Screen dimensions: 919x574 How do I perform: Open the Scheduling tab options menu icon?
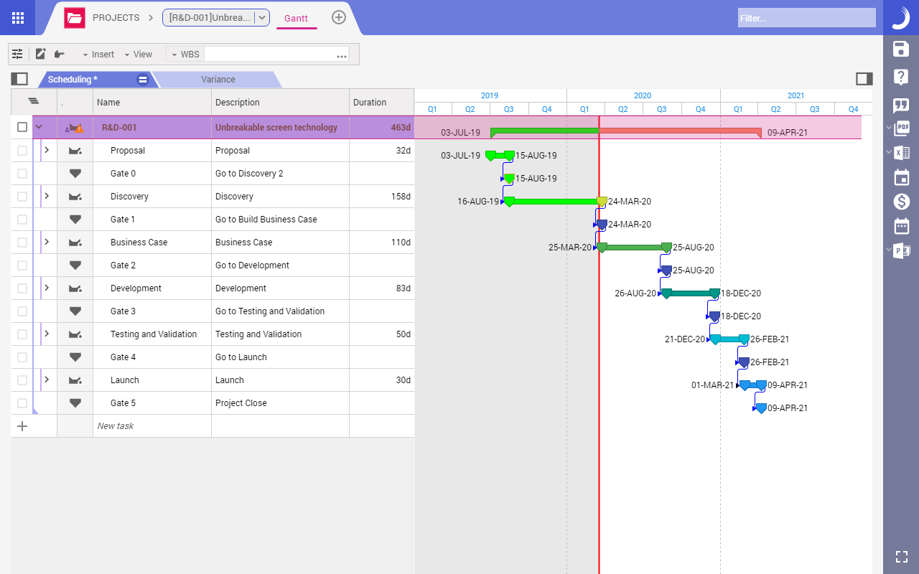[143, 80]
